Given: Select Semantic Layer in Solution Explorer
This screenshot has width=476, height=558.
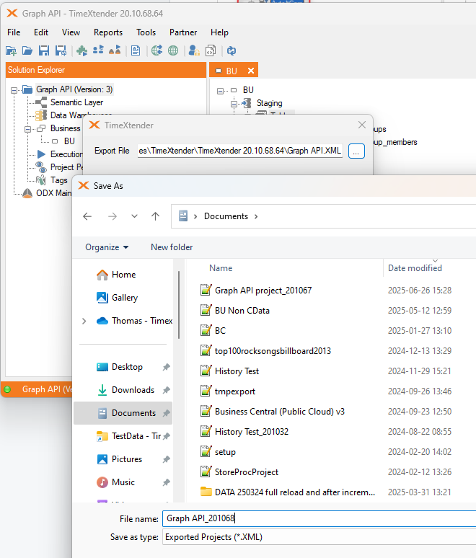Looking at the screenshot, I should (76, 102).
